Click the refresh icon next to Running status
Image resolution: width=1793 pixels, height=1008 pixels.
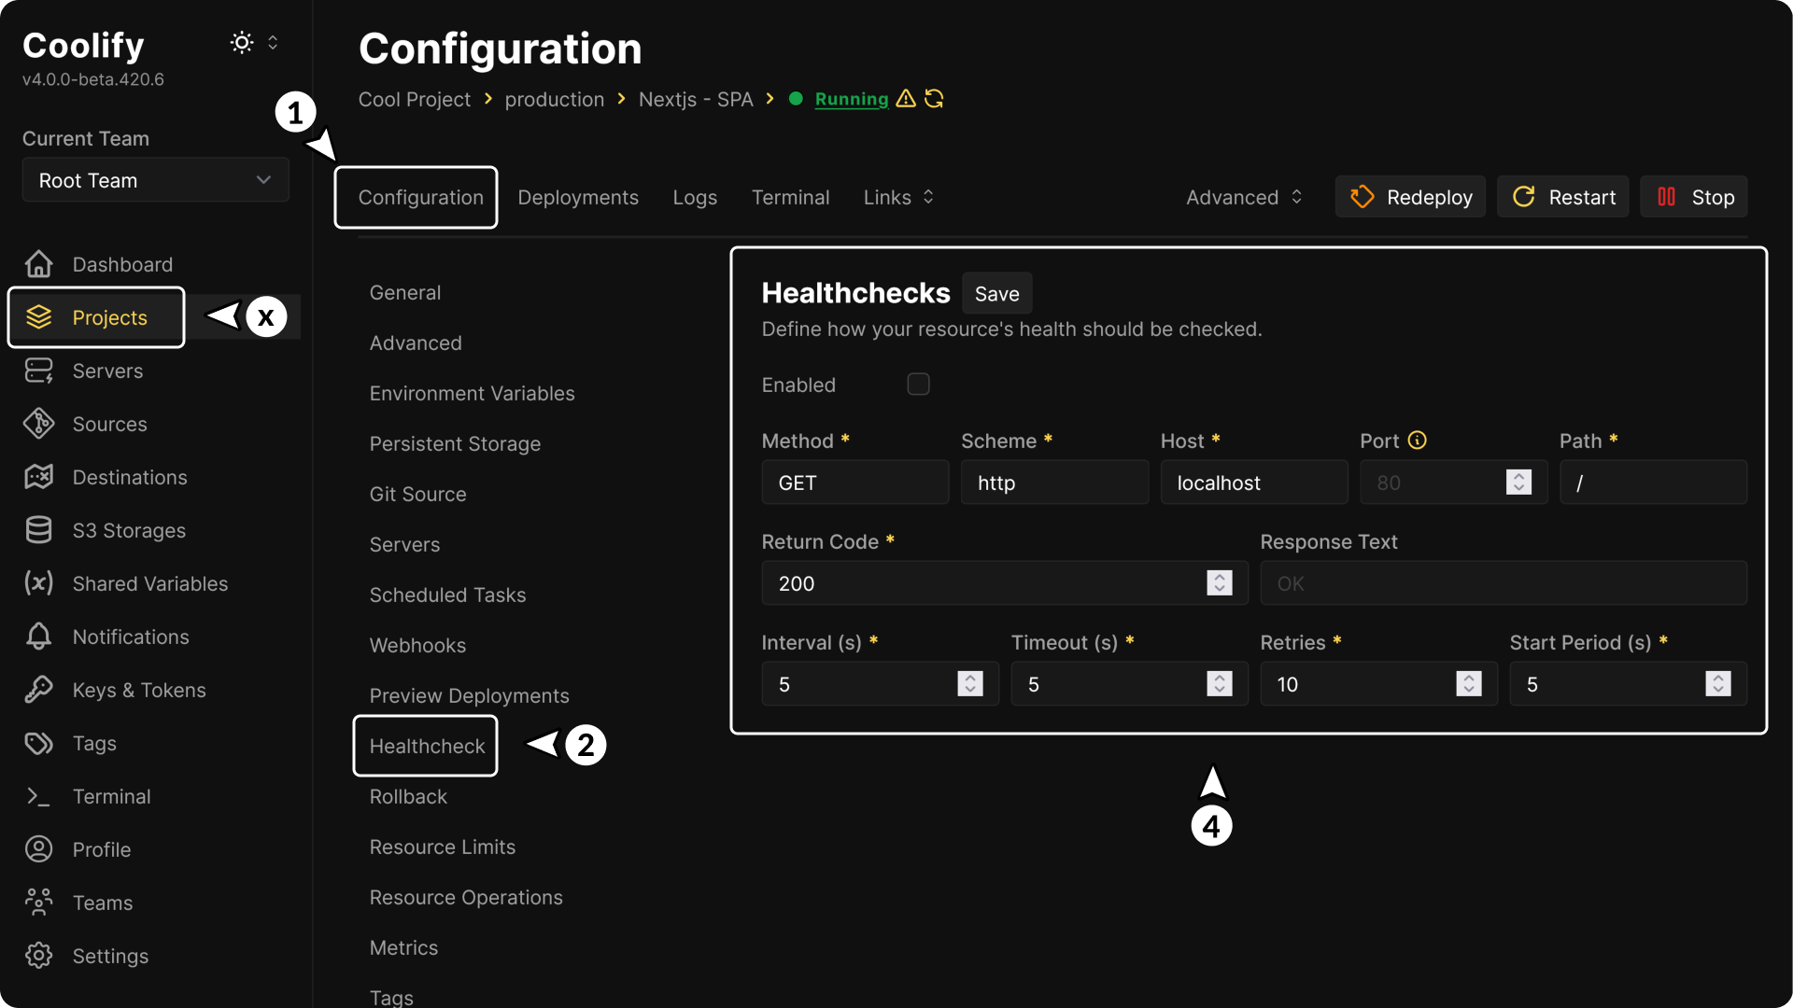[x=934, y=99]
